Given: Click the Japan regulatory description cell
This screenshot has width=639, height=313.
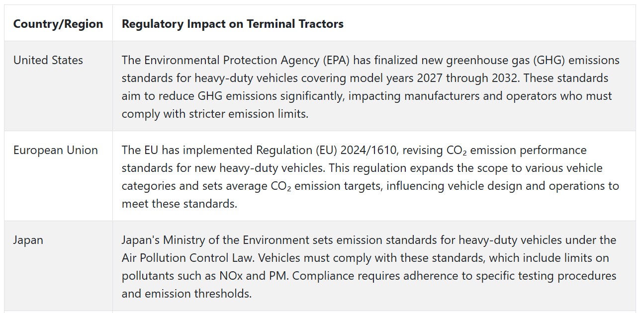Looking at the screenshot, I should tap(374, 266).
